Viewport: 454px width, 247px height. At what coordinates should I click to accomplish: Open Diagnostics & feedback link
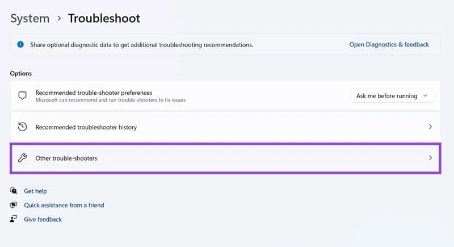pyautogui.click(x=389, y=44)
